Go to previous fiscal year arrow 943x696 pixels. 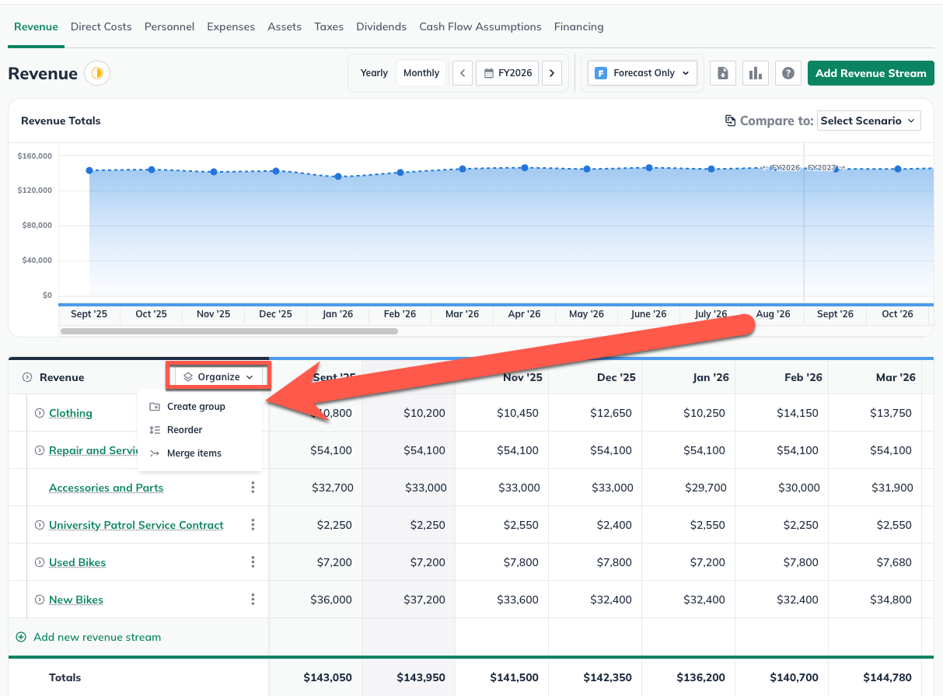click(463, 73)
